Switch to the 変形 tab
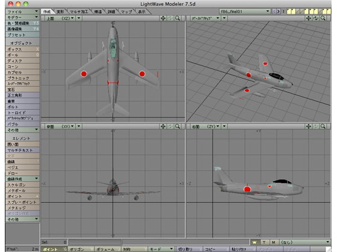Image resolution: width=337 pixels, height=252 pixels. tap(60, 11)
